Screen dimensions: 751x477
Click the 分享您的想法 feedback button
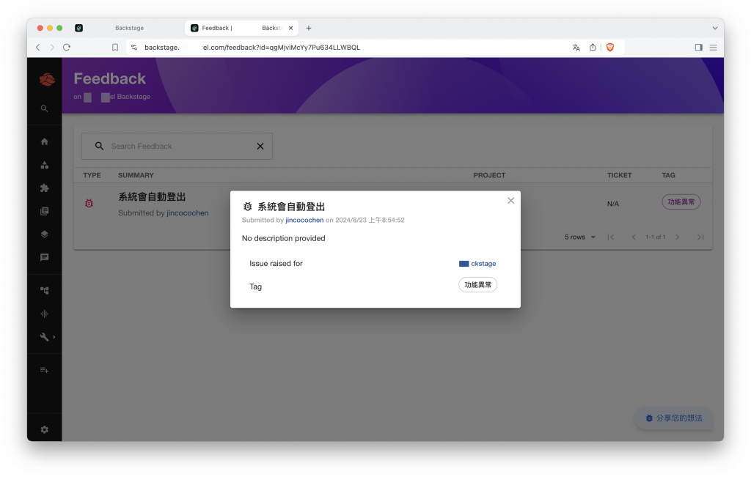(x=674, y=418)
